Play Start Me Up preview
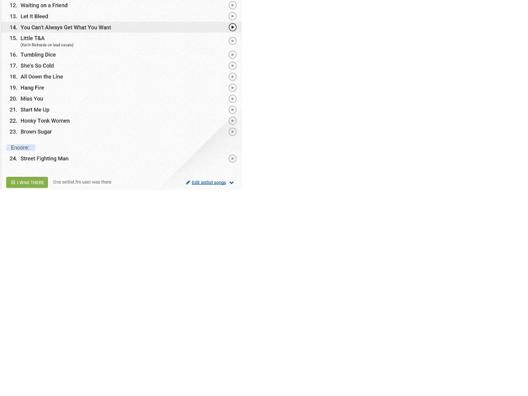 [x=233, y=110]
